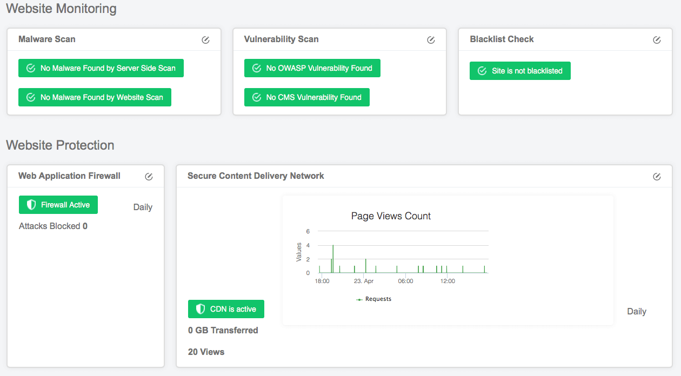
Task: Click the shield icon on CDN is active
Action: click(201, 308)
